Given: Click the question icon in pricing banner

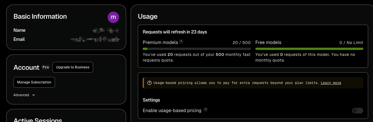Looking at the screenshot, I should 149,83.
